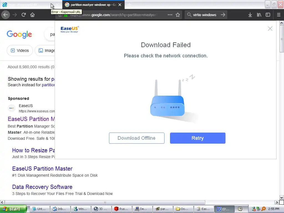This screenshot has height=213, width=284.
Task: Click the 2:55 PM system clock
Action: tap(274, 209)
